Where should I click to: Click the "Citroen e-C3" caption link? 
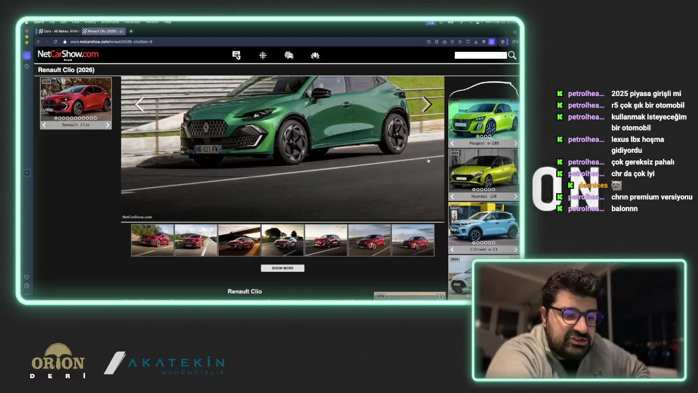pos(484,249)
